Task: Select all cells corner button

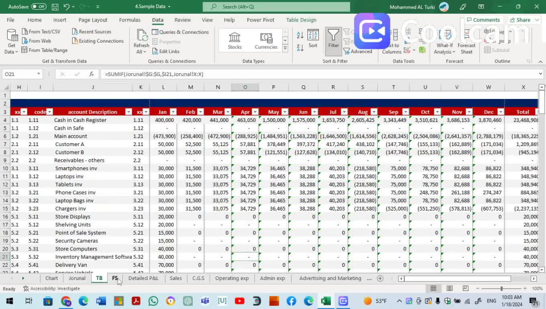Action: (5, 87)
